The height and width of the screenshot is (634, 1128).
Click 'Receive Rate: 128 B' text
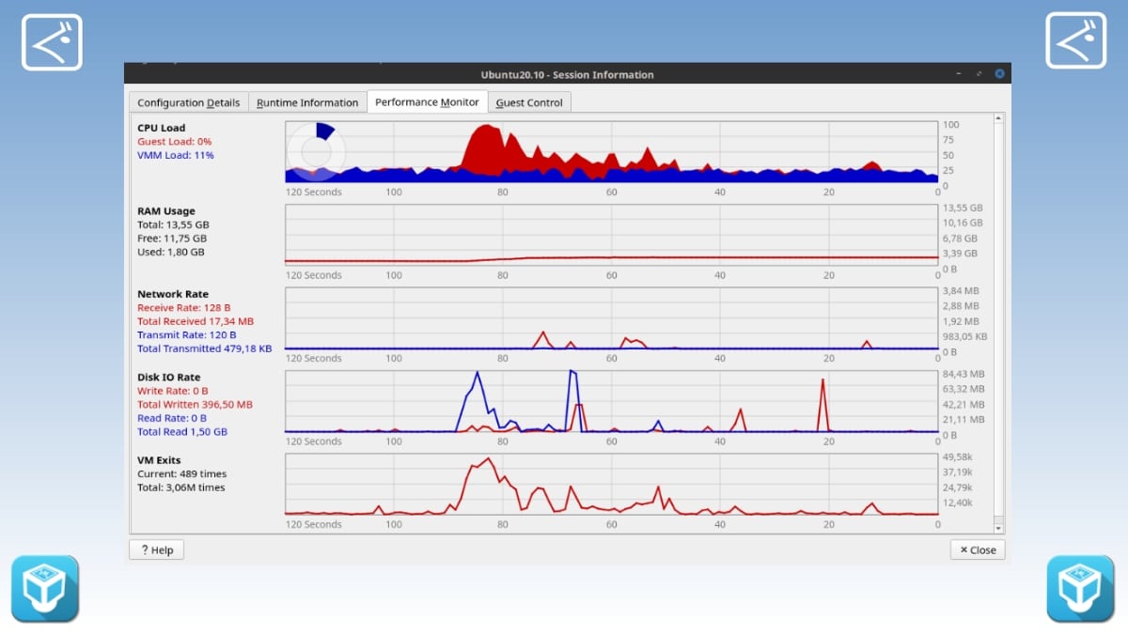point(183,307)
